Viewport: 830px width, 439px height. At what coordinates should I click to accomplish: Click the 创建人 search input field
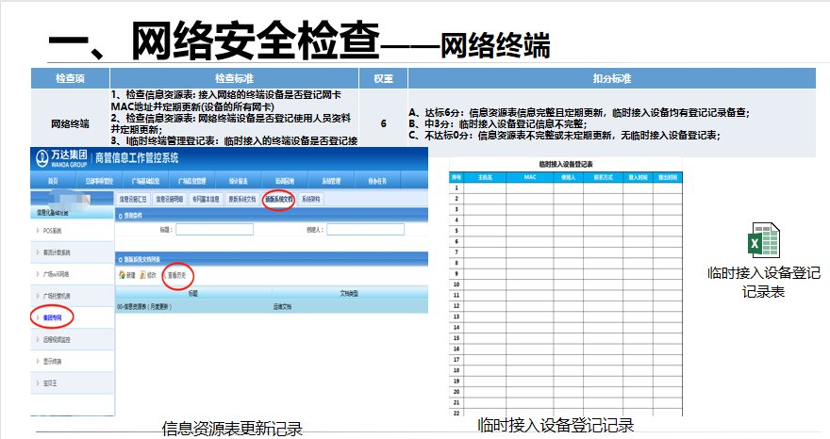coord(365,229)
